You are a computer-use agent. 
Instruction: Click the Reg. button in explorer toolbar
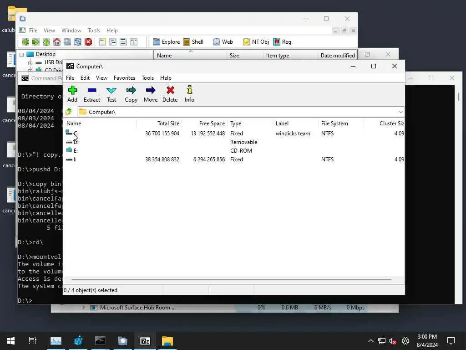coord(283,42)
